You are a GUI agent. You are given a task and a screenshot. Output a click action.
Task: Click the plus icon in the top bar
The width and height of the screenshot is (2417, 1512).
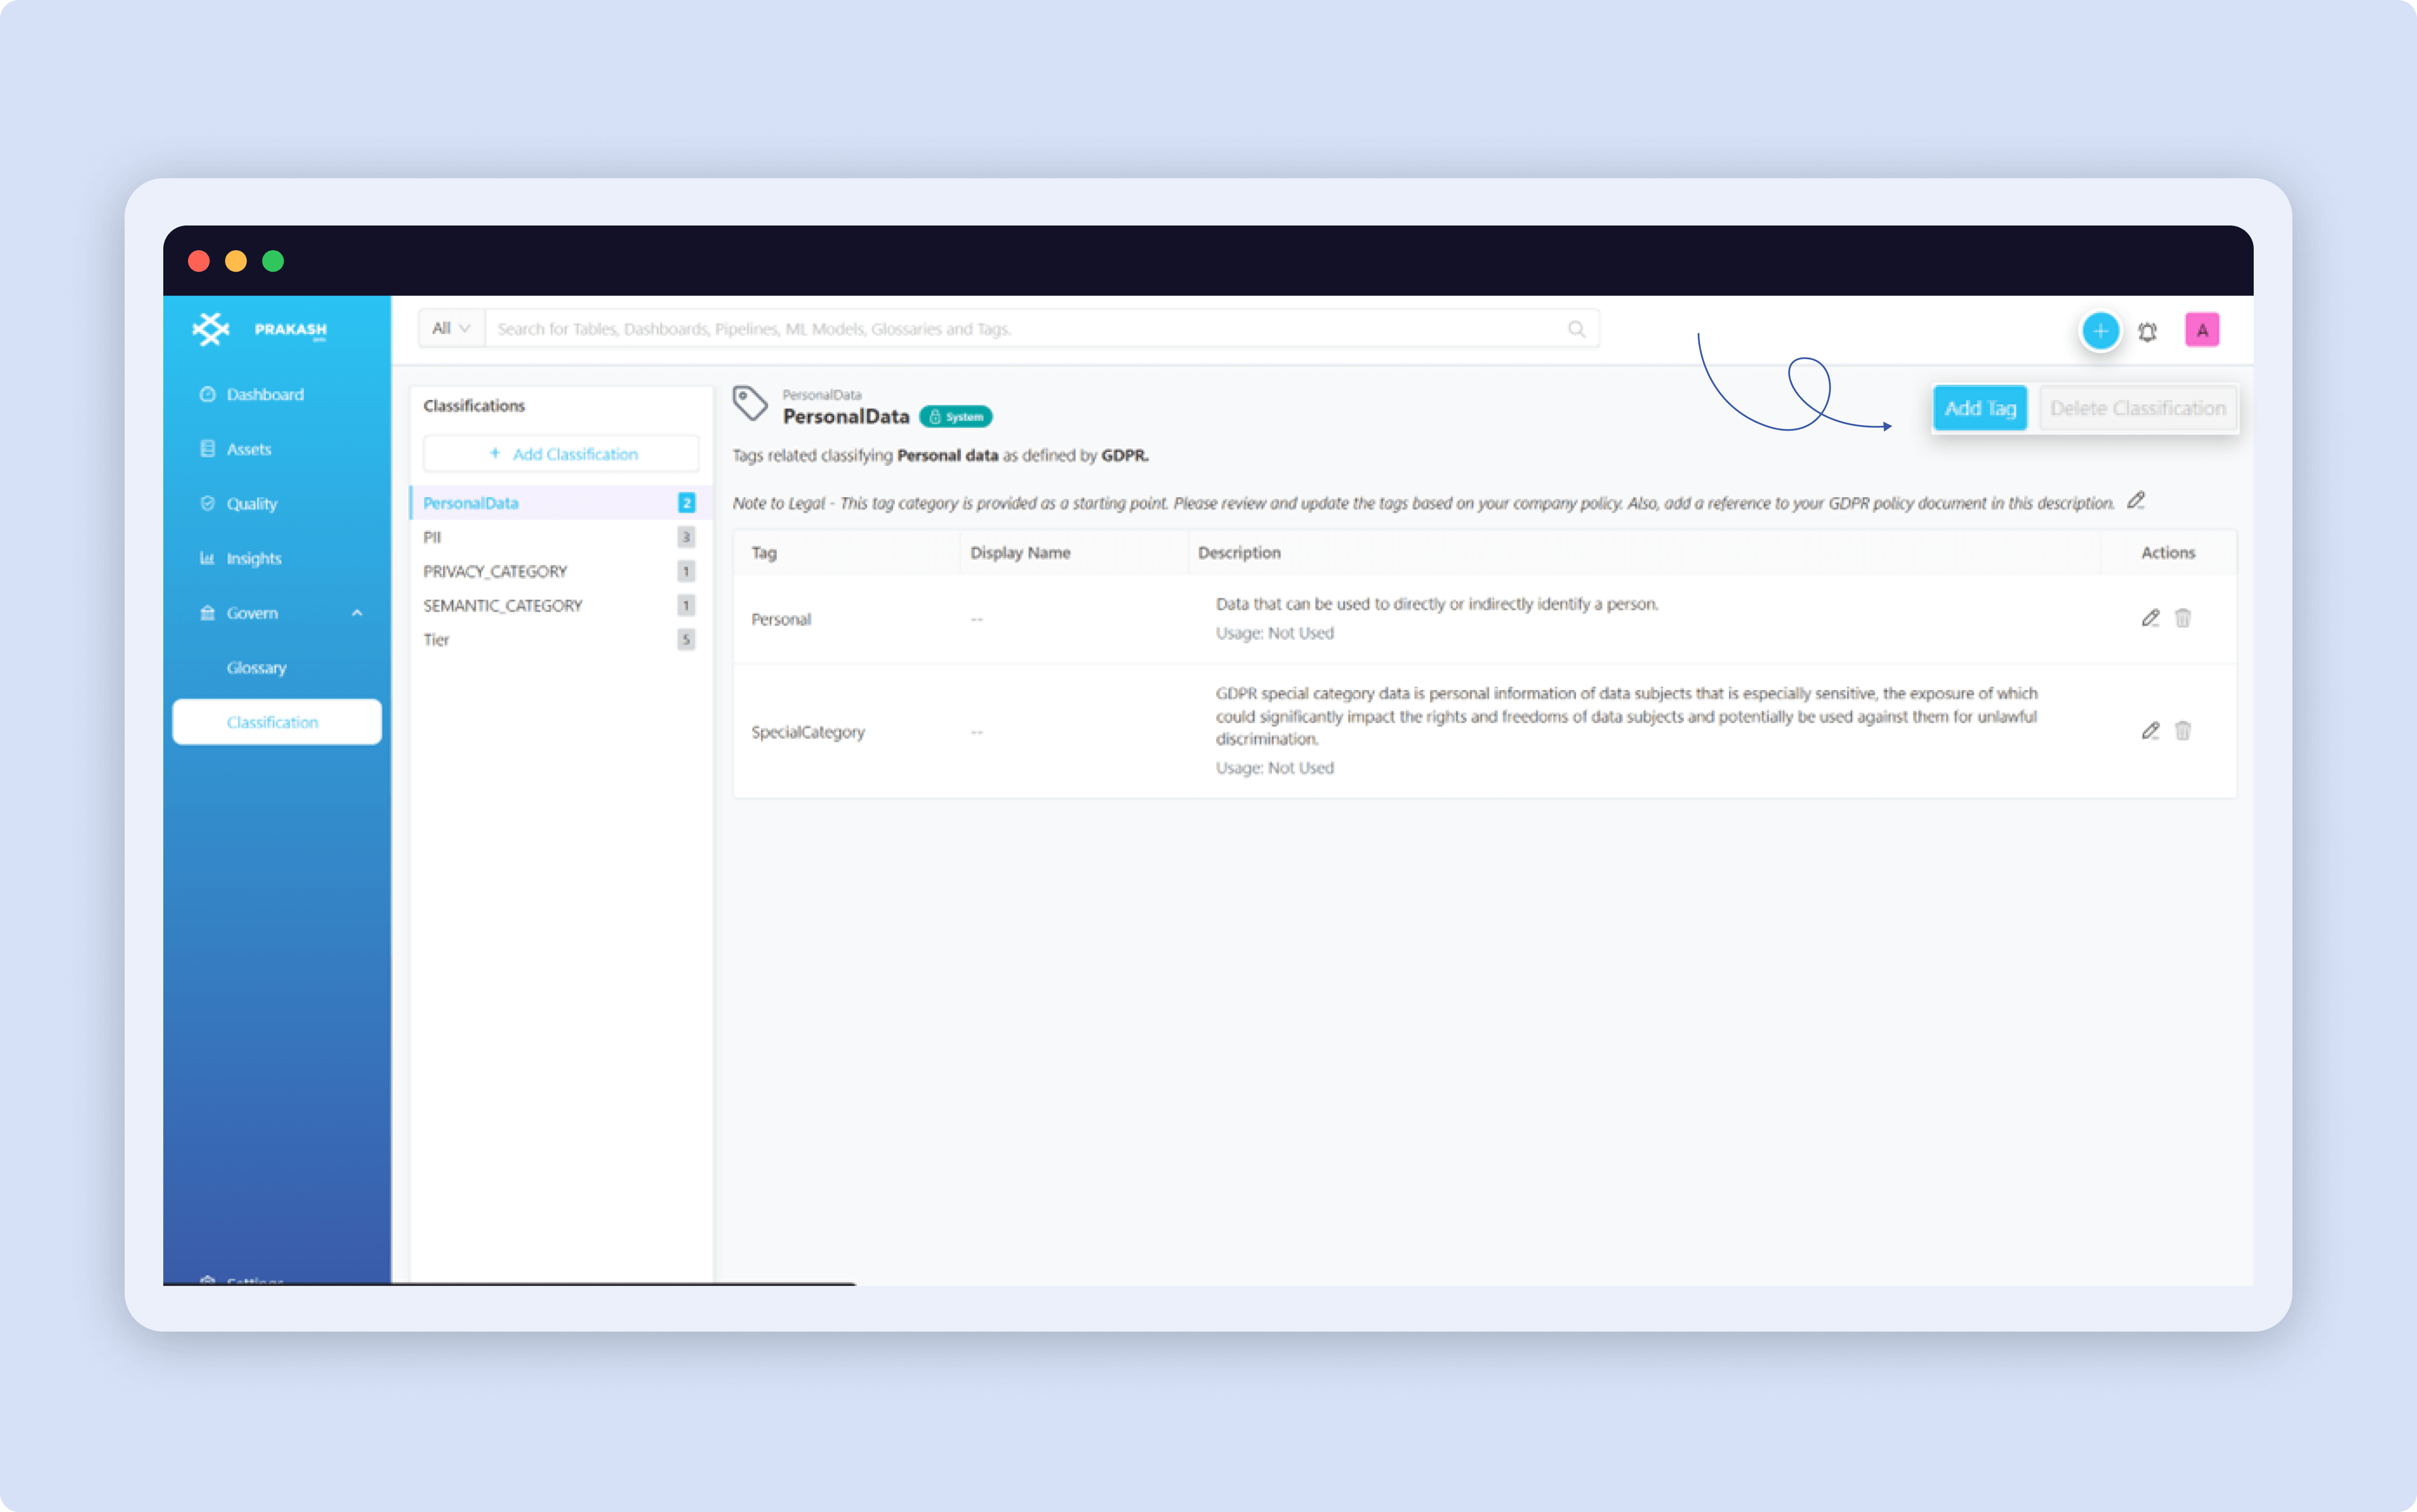point(2100,330)
